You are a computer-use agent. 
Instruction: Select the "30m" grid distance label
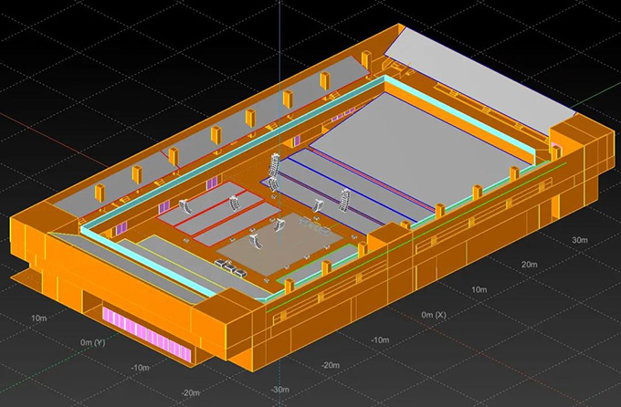pyautogui.click(x=580, y=240)
